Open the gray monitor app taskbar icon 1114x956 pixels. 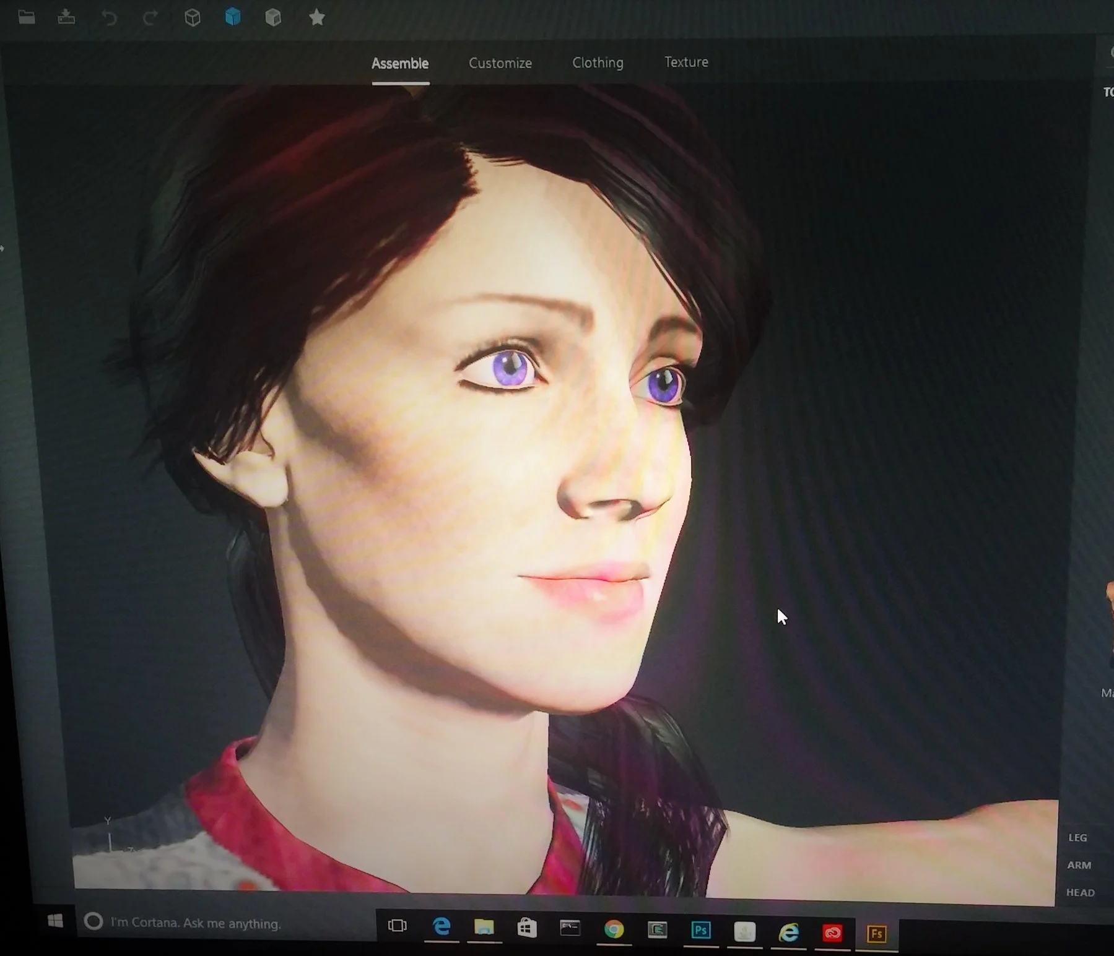657,929
